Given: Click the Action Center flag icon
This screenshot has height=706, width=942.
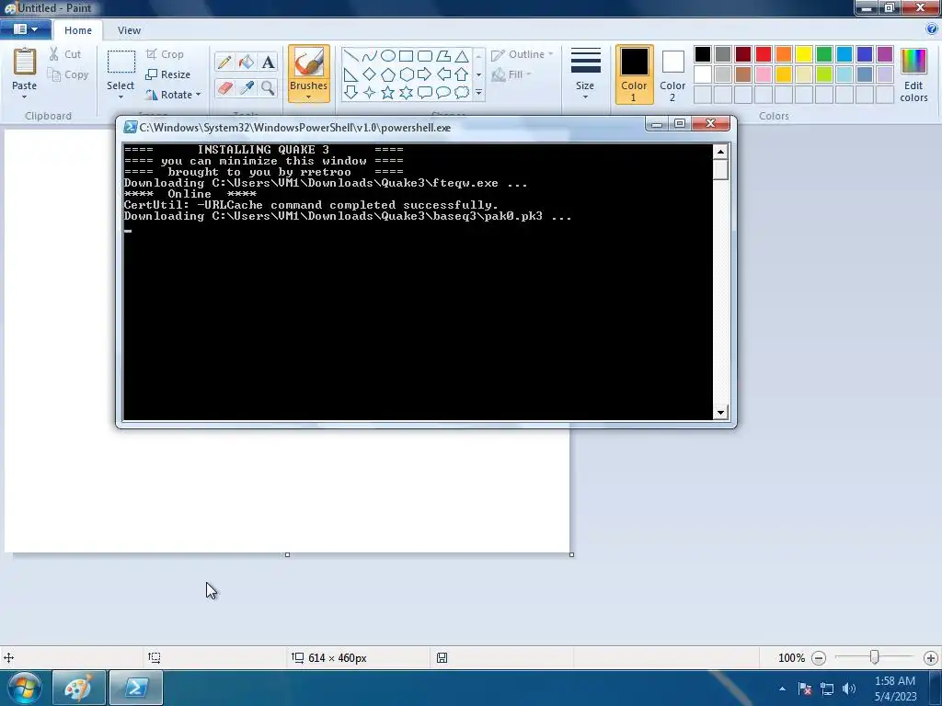Looking at the screenshot, I should 805,689.
